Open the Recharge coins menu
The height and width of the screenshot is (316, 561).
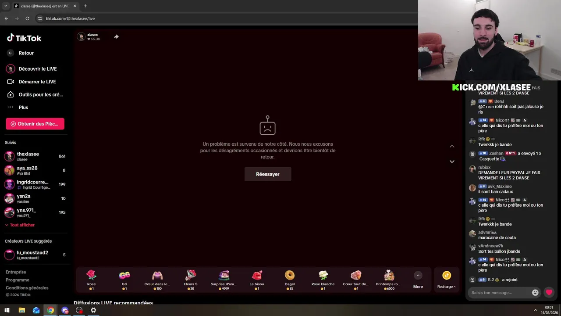(446, 280)
